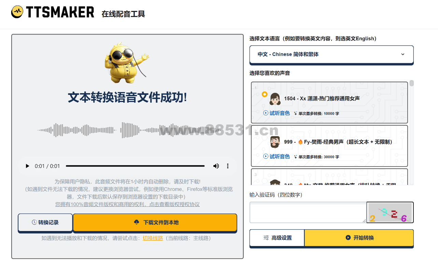Click the '选择您喜欢的声音' label
Image resolution: width=438 pixels, height=260 pixels.
click(270, 73)
